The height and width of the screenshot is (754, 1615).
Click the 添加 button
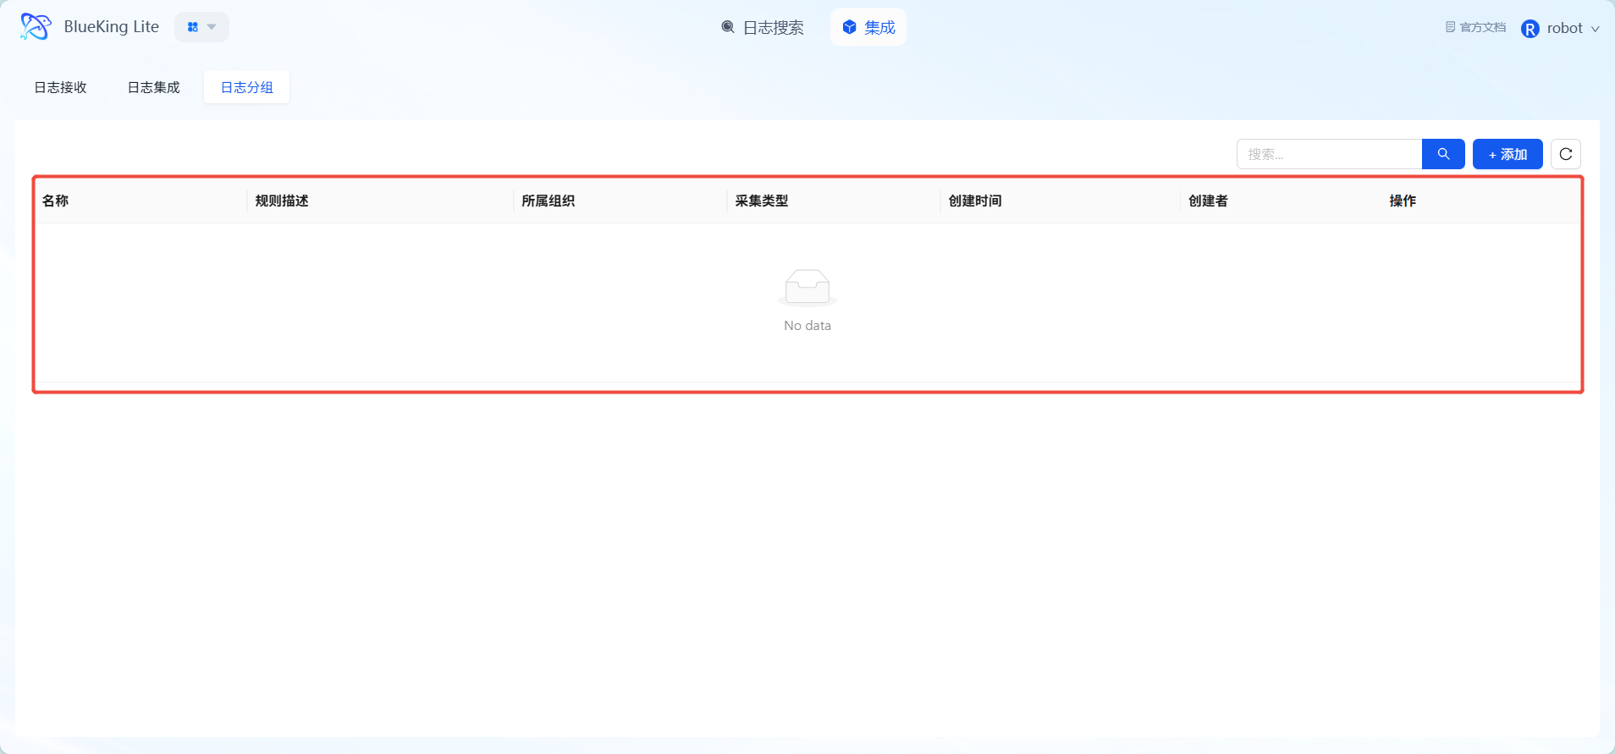(1508, 154)
